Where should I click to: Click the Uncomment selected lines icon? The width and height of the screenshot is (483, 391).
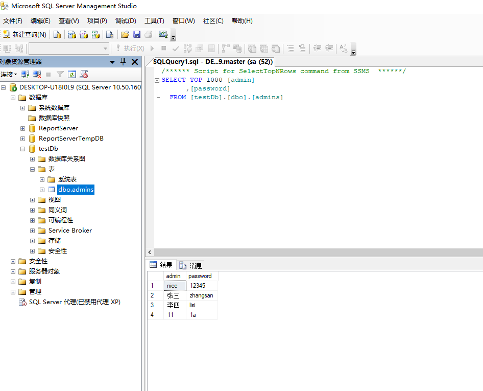[x=302, y=49]
